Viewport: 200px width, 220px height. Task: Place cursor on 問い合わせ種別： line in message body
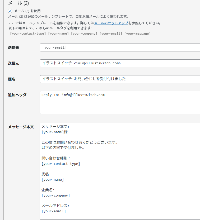click(x=56, y=158)
